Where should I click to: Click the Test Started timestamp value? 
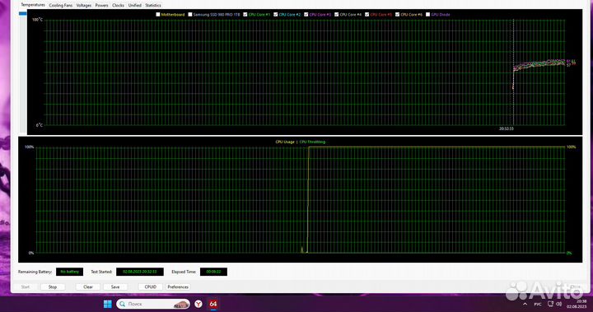tap(140, 272)
